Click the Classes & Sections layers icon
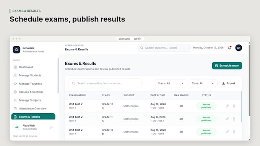 pyautogui.click(x=15, y=92)
